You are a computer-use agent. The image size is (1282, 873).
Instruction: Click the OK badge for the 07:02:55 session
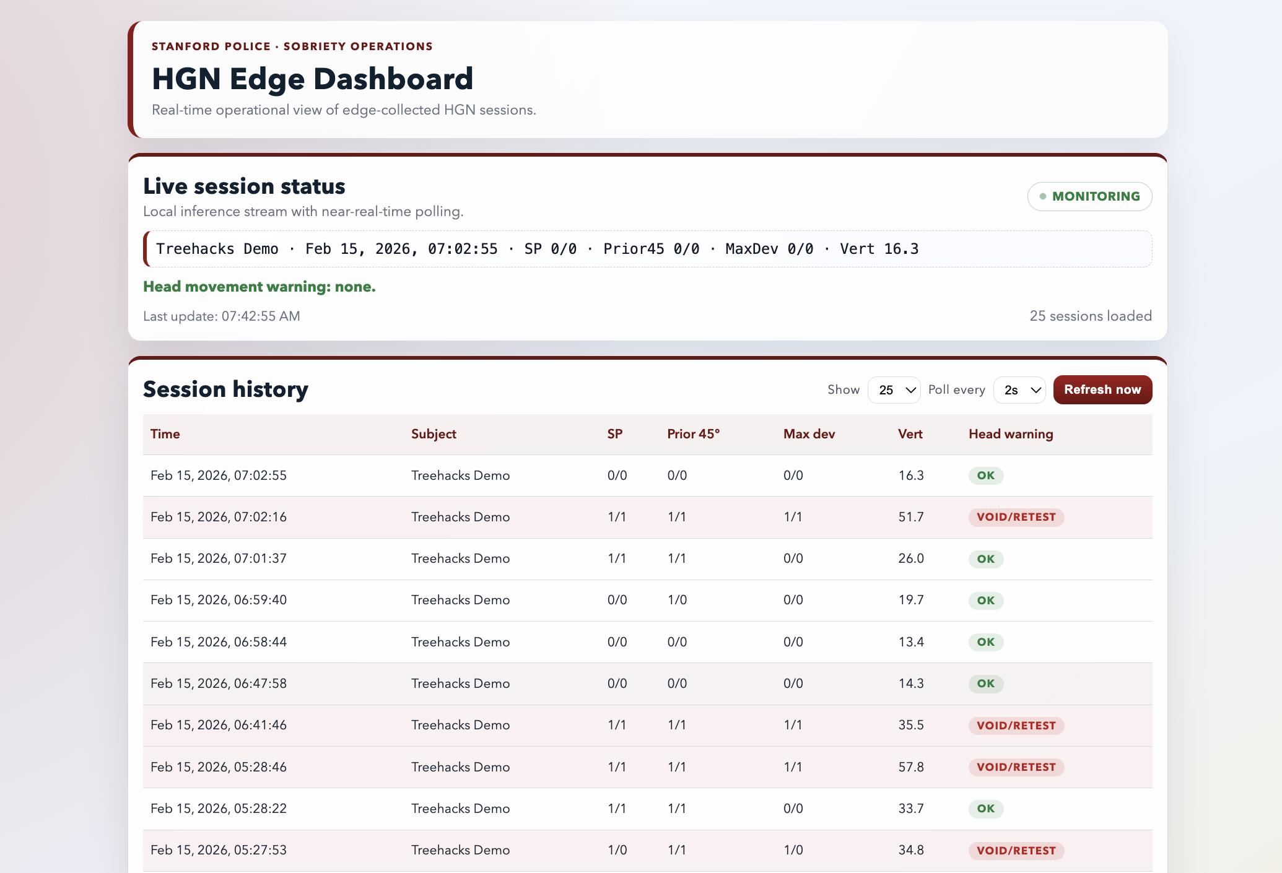(985, 476)
